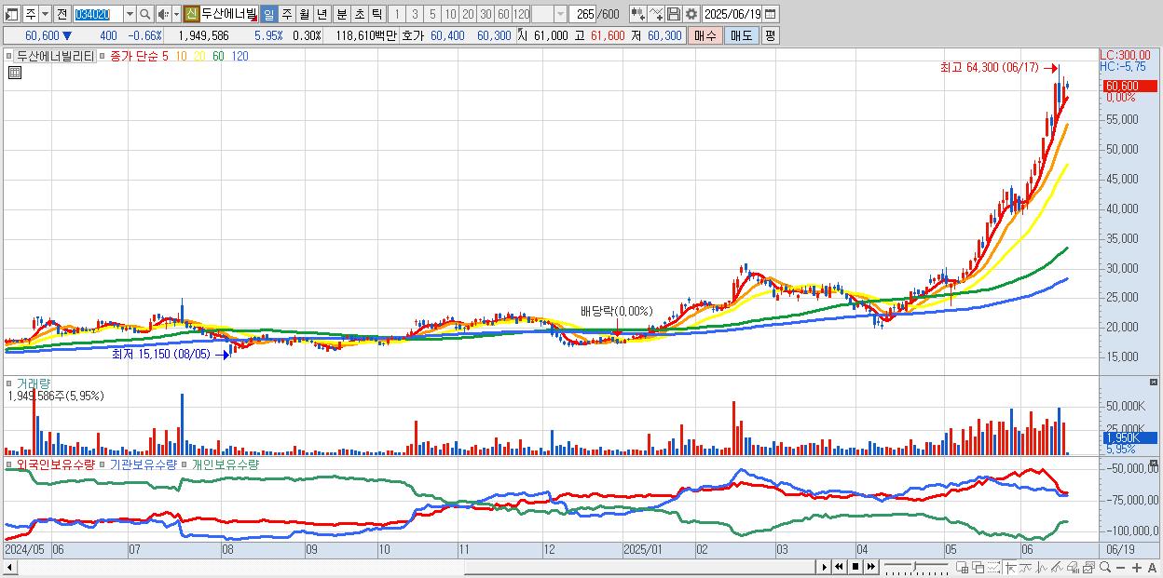Click the crosshair cursor tool icon

click(x=1010, y=568)
